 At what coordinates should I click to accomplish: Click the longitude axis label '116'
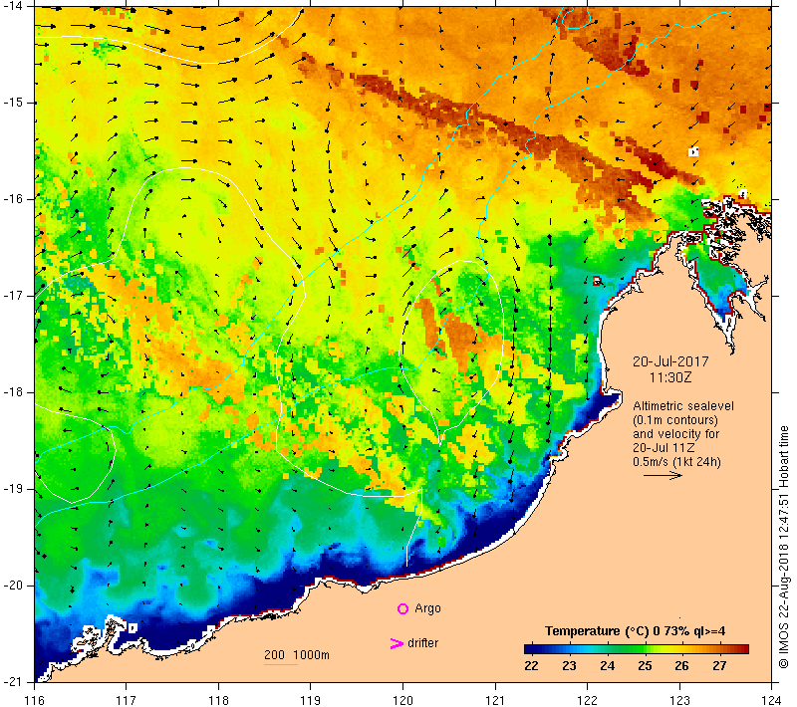(x=34, y=700)
